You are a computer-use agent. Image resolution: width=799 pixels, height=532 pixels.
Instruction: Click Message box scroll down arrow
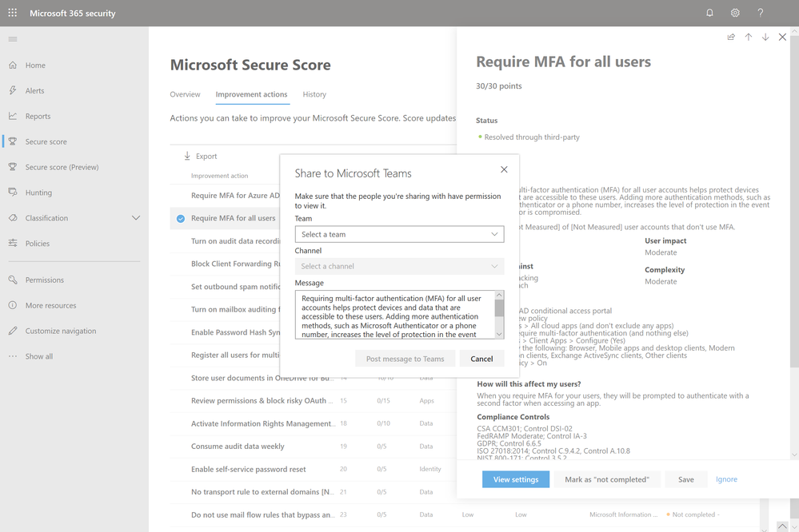click(499, 335)
